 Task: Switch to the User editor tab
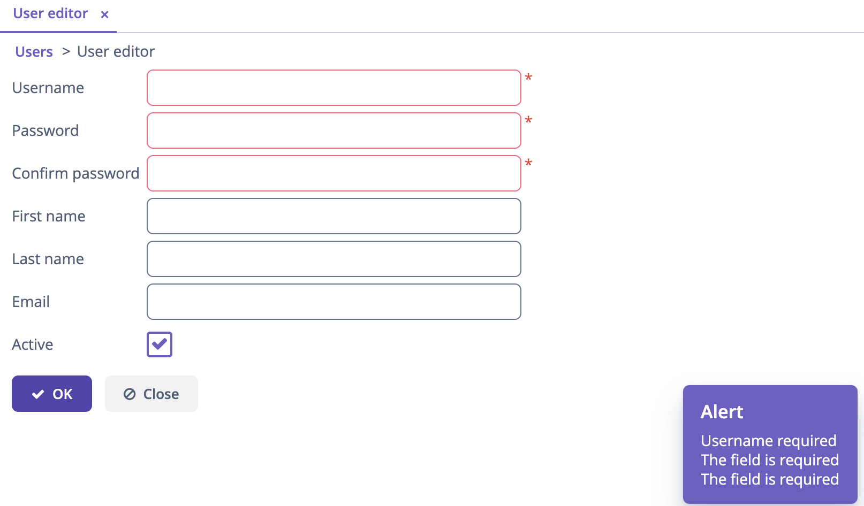click(x=50, y=13)
